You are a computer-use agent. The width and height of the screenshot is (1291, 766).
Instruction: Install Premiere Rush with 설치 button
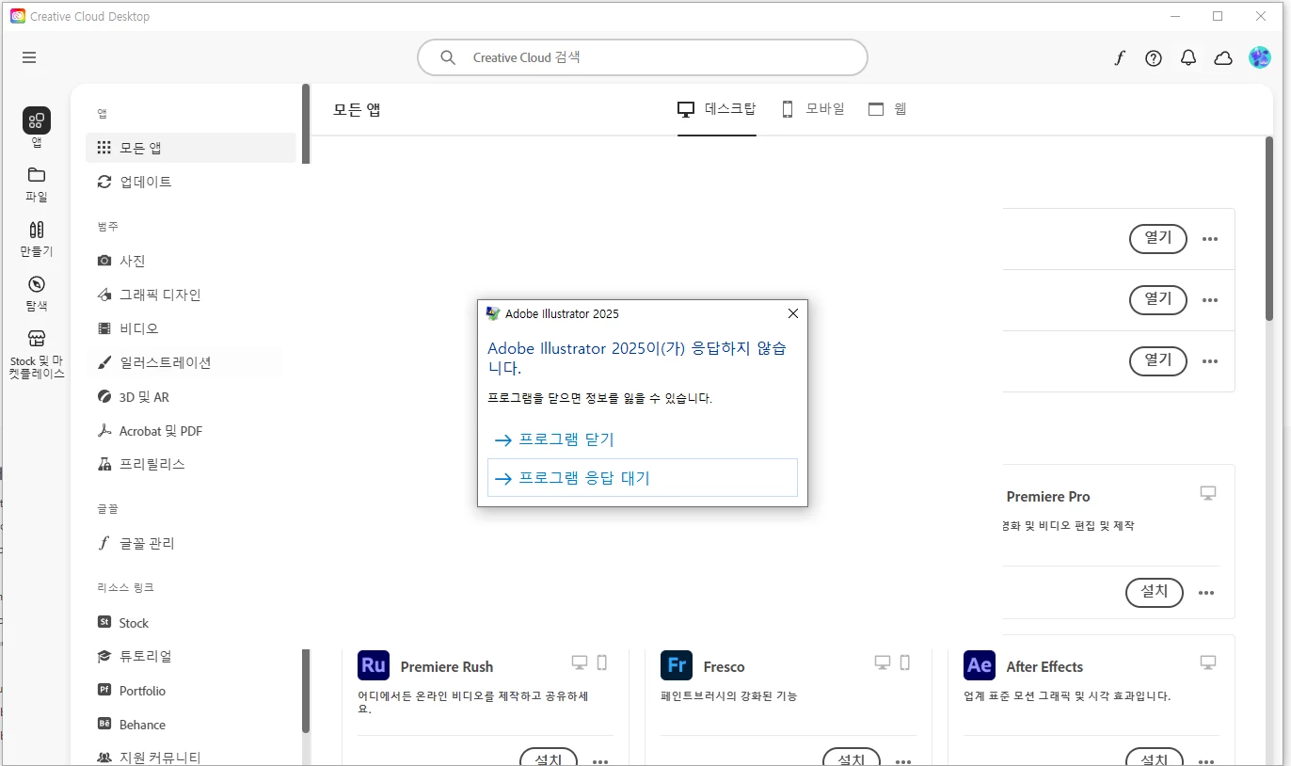(x=549, y=758)
